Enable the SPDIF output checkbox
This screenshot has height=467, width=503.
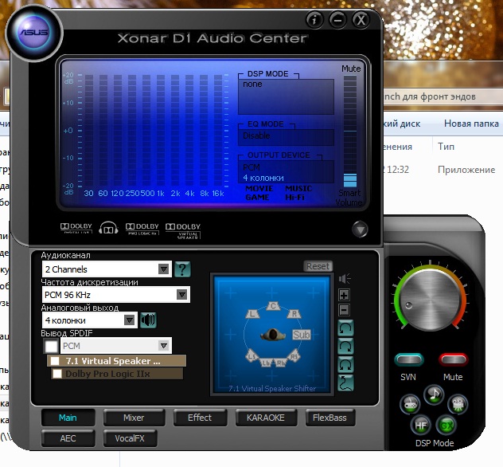click(x=51, y=346)
